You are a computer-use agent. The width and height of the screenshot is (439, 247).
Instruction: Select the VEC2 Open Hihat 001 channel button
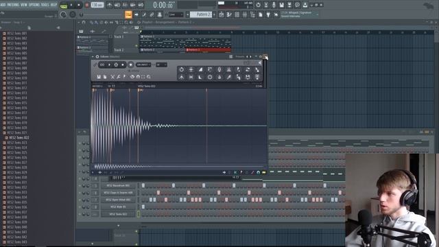pos(118,200)
